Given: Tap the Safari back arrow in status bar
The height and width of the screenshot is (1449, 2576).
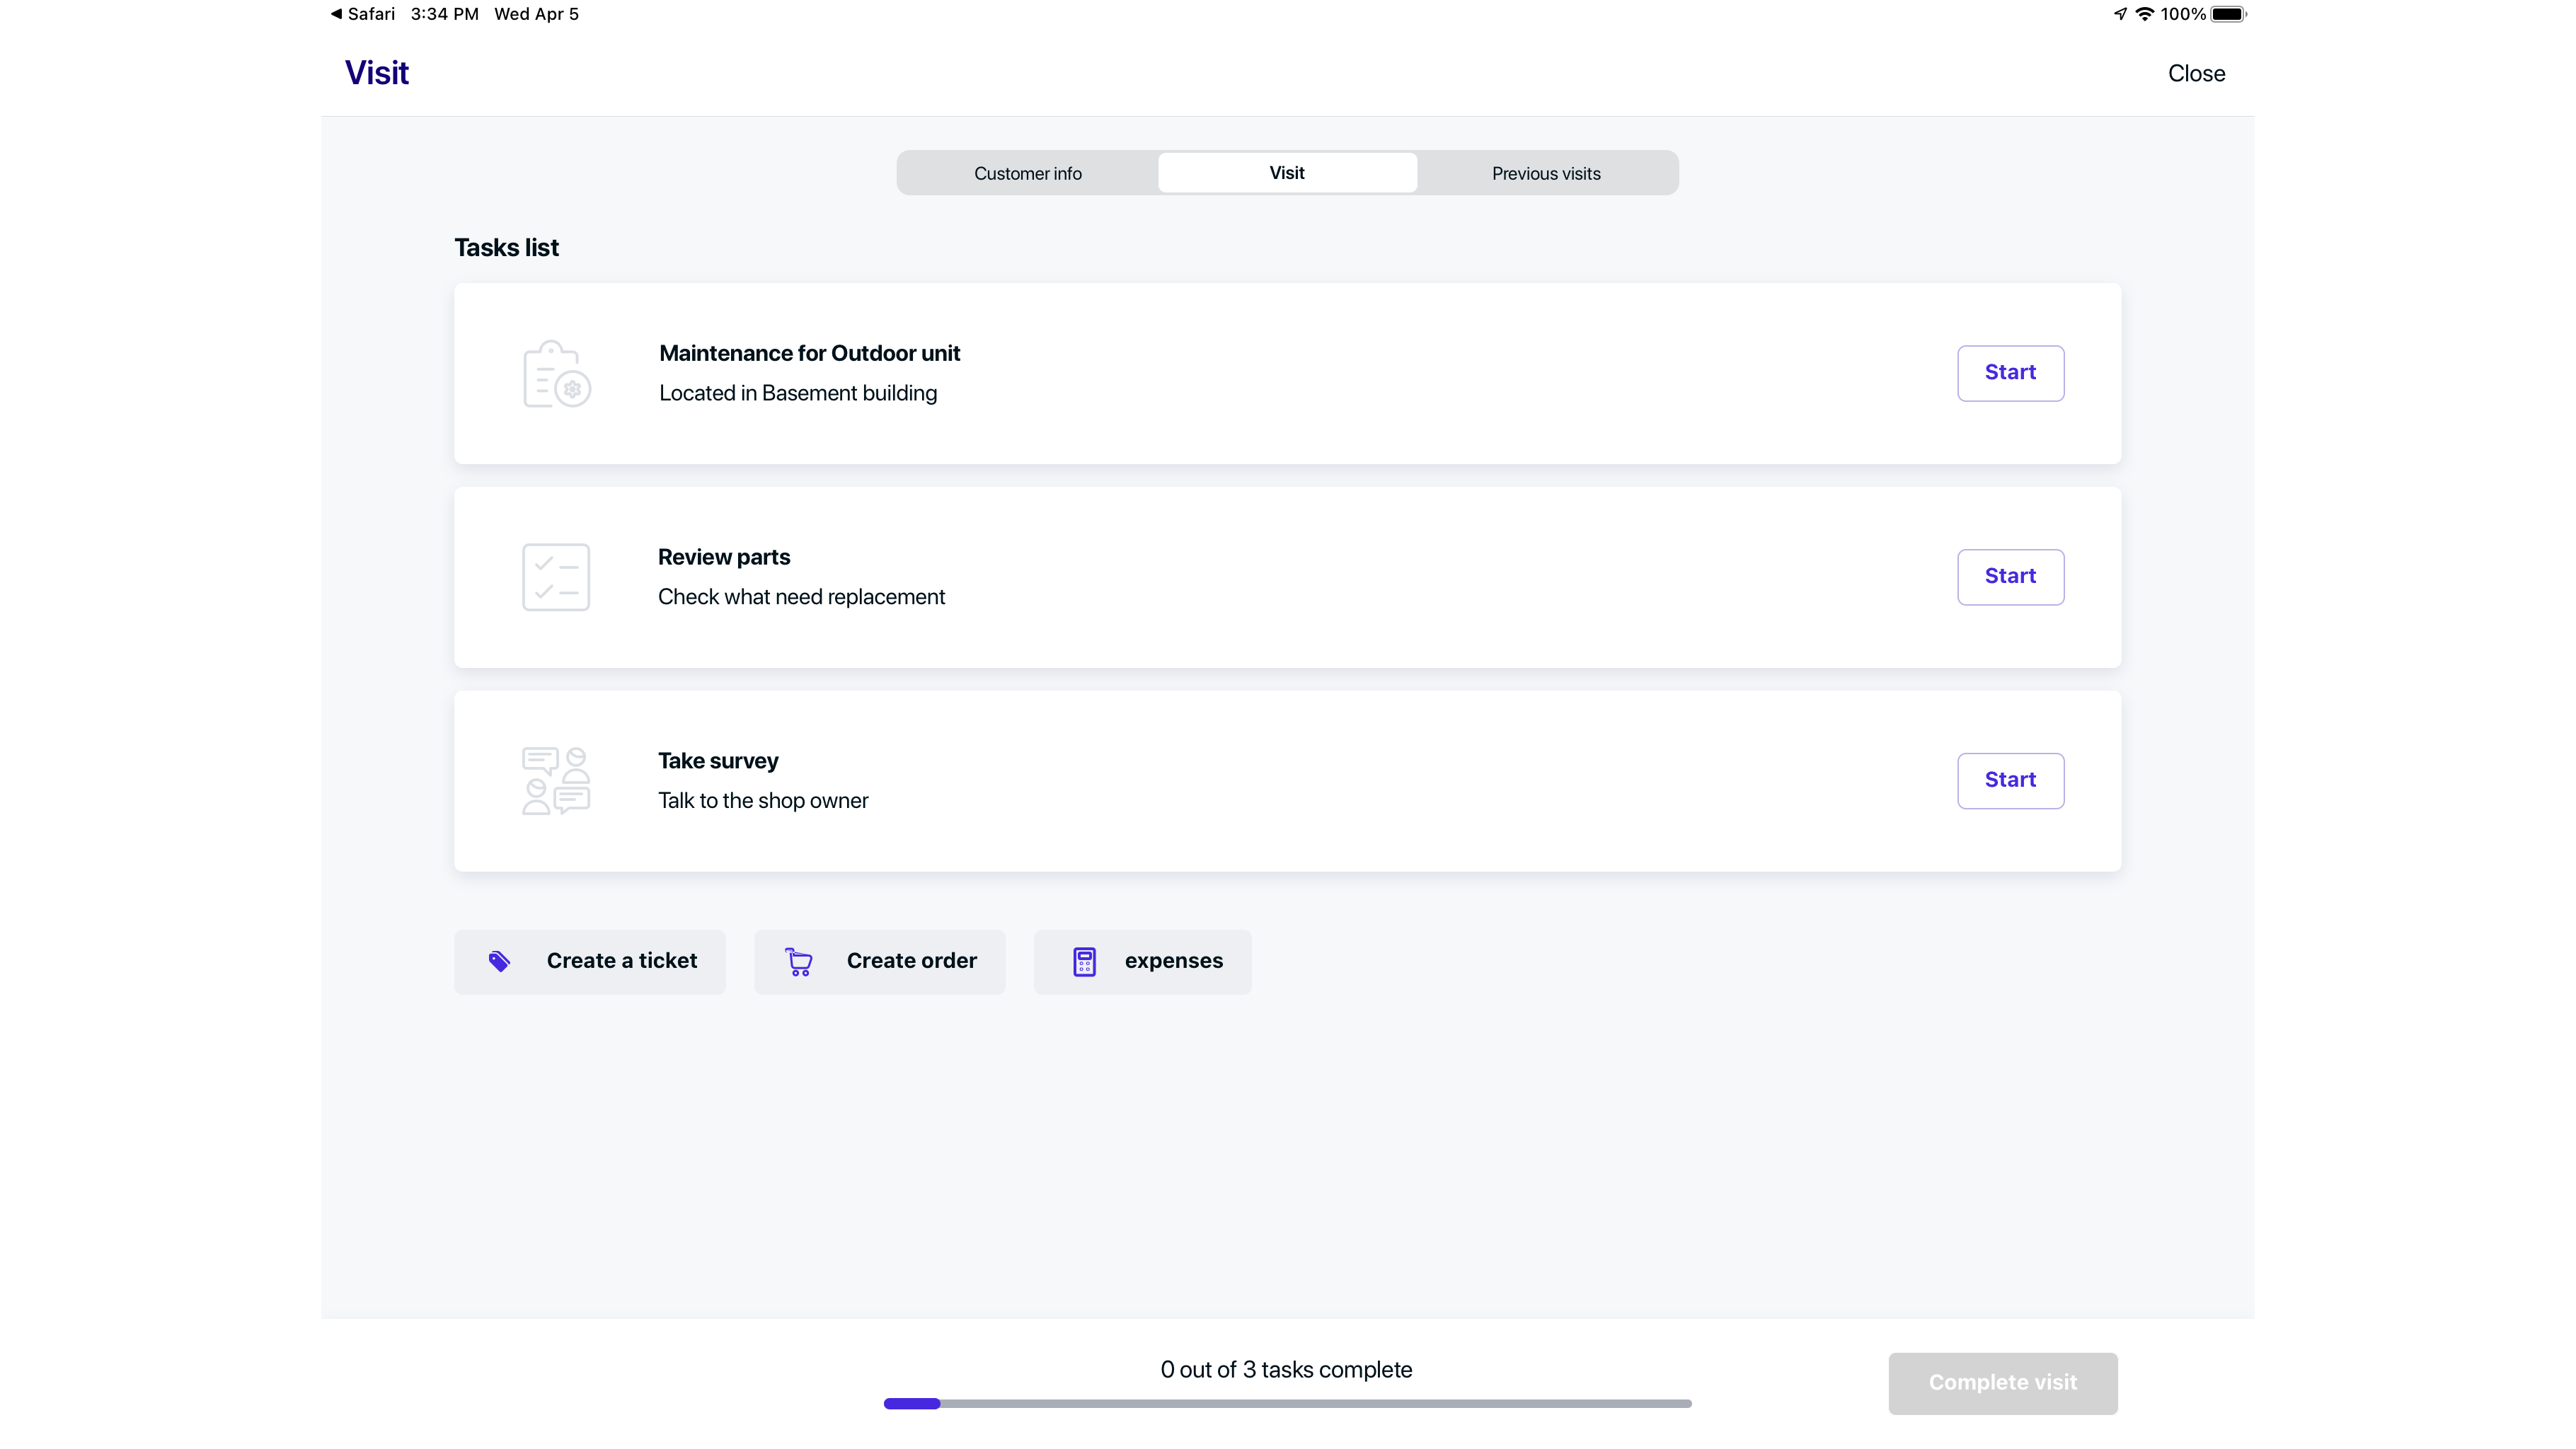Looking at the screenshot, I should pyautogui.click(x=337, y=14).
